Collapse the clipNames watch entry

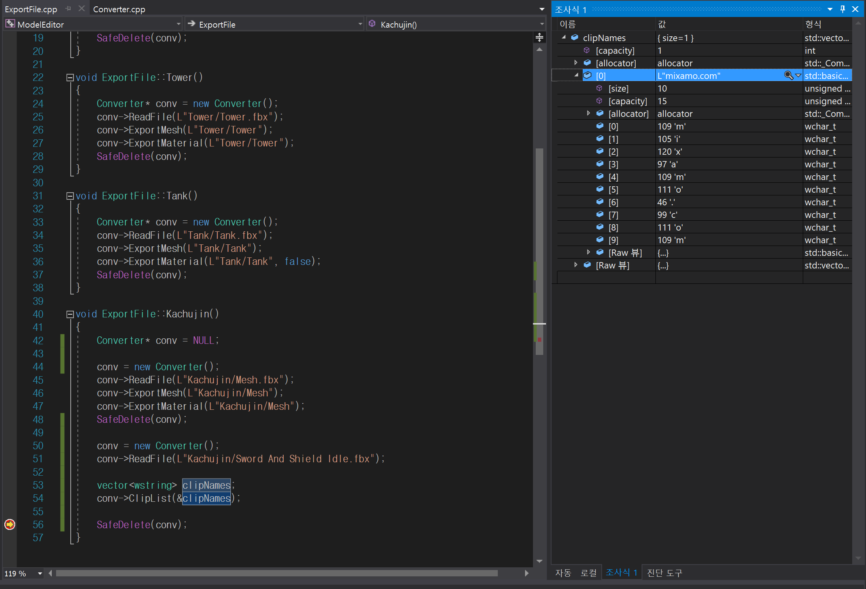564,38
